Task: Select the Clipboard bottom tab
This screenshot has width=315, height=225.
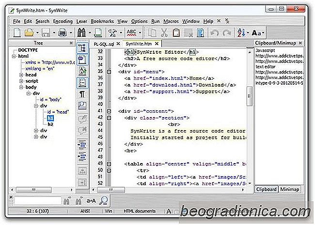Action: 266,189
